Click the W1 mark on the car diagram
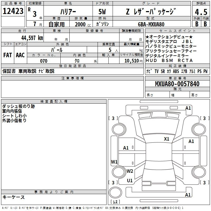 coord(114,162)
